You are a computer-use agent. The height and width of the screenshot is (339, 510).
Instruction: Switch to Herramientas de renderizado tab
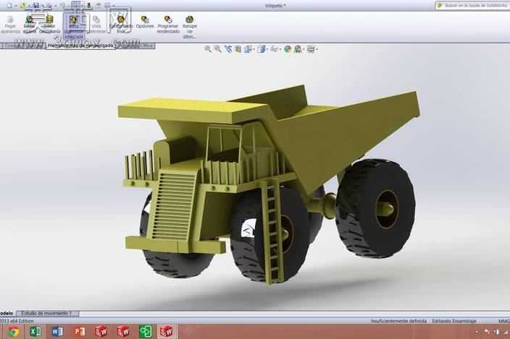click(80, 46)
